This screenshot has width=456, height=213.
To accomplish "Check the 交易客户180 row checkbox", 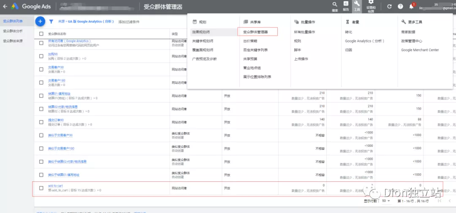I will (x=41, y=83).
